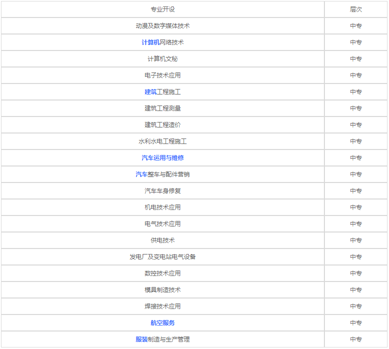This screenshot has width=389, height=349.
Task: Click the 专业开设 column header
Action: pos(163,9)
